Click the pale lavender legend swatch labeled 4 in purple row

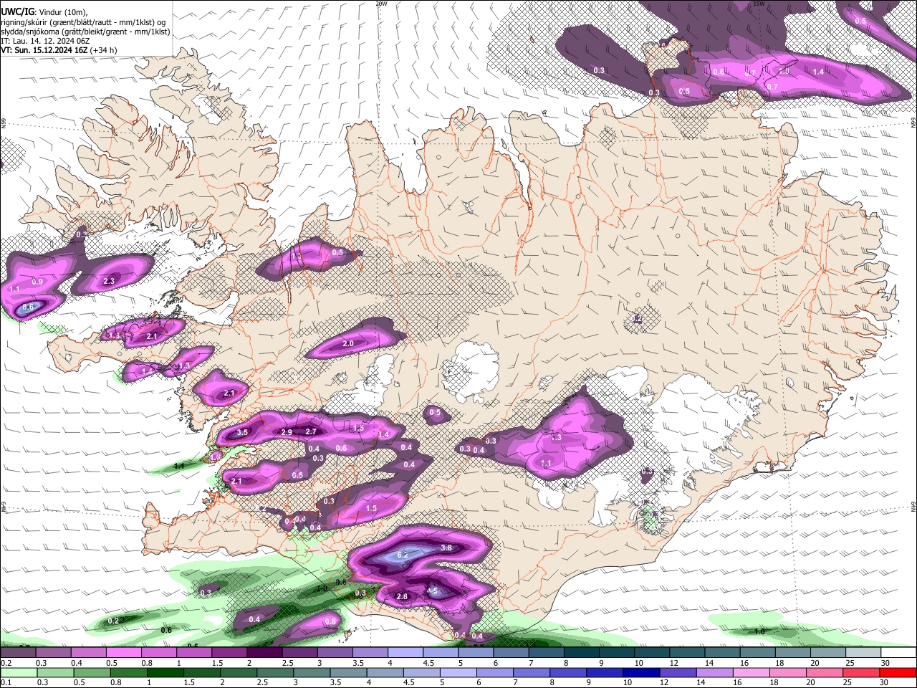coord(405,652)
